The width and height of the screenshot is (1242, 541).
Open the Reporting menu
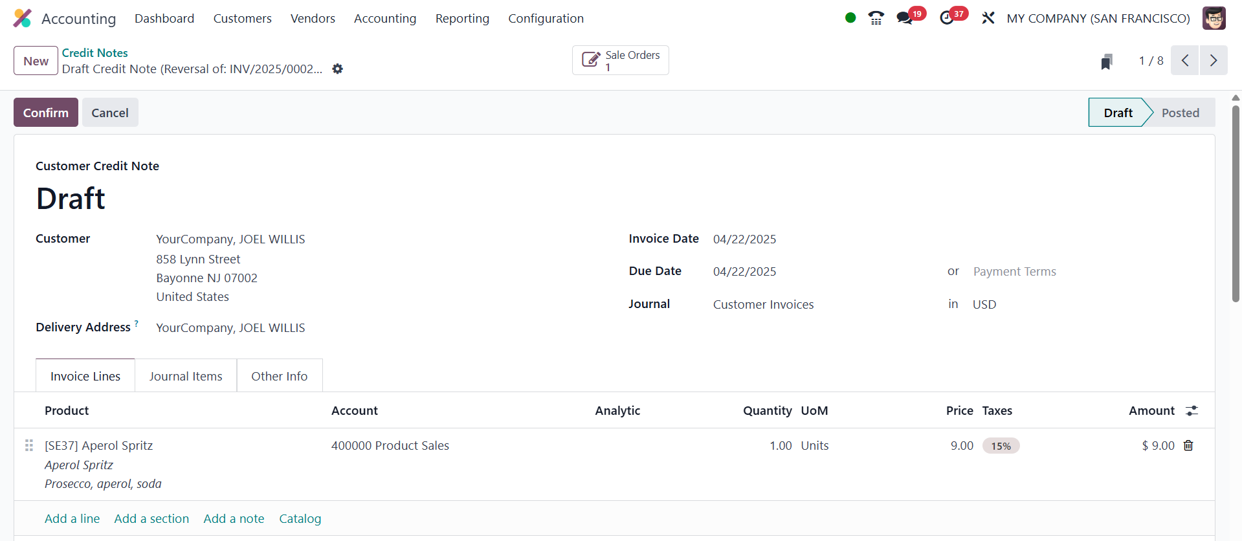point(462,18)
